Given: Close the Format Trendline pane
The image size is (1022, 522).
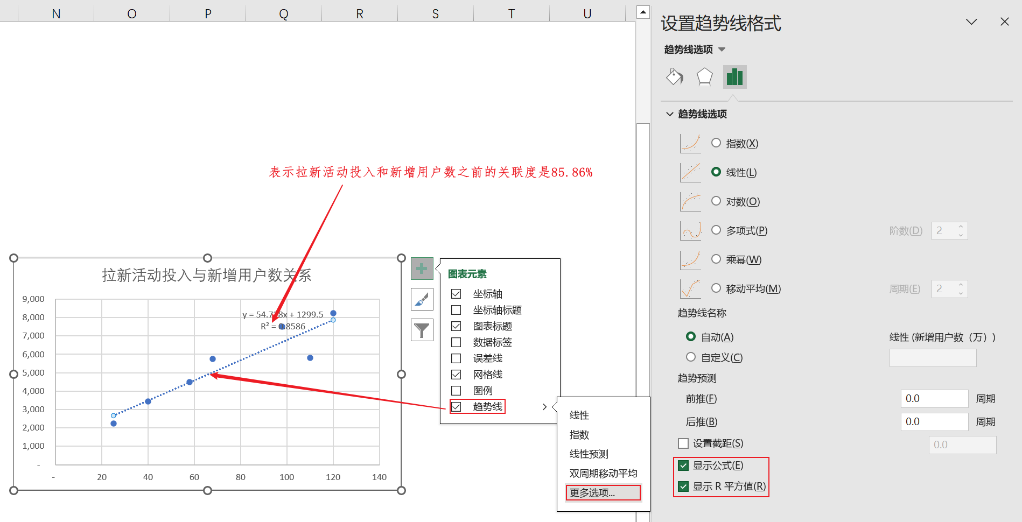Looking at the screenshot, I should 1005,22.
